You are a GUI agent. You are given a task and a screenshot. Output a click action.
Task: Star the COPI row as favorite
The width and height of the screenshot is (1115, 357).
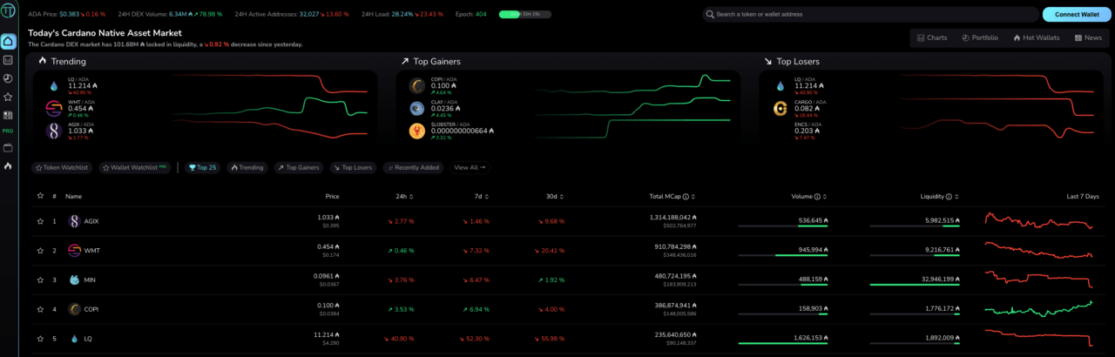pos(40,309)
